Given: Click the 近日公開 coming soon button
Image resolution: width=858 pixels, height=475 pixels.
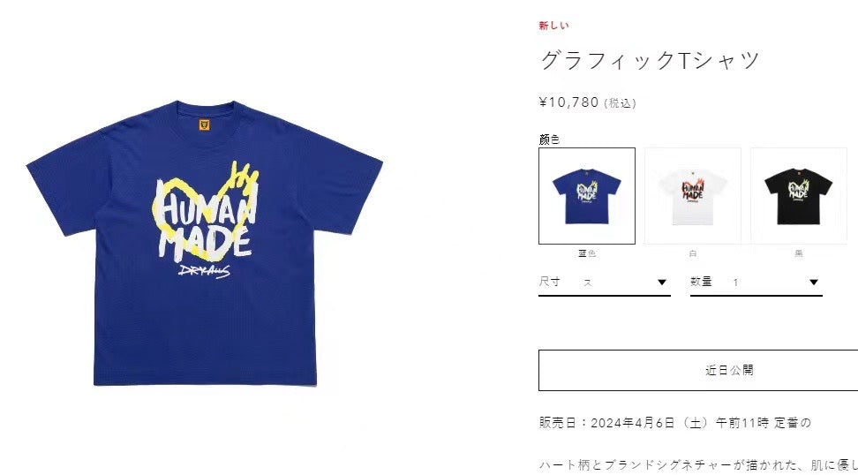Looking at the screenshot, I should point(698,371).
